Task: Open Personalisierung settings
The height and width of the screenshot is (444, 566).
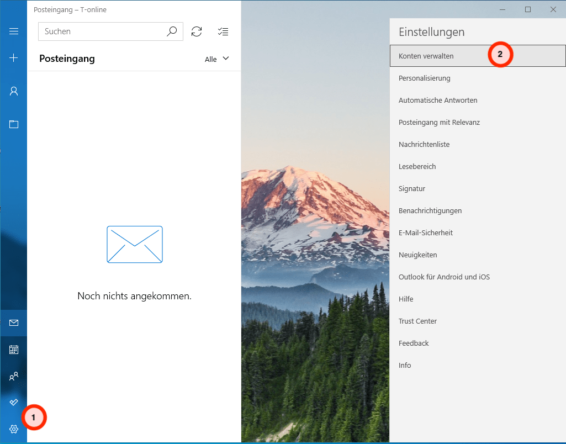Action: pyautogui.click(x=425, y=78)
